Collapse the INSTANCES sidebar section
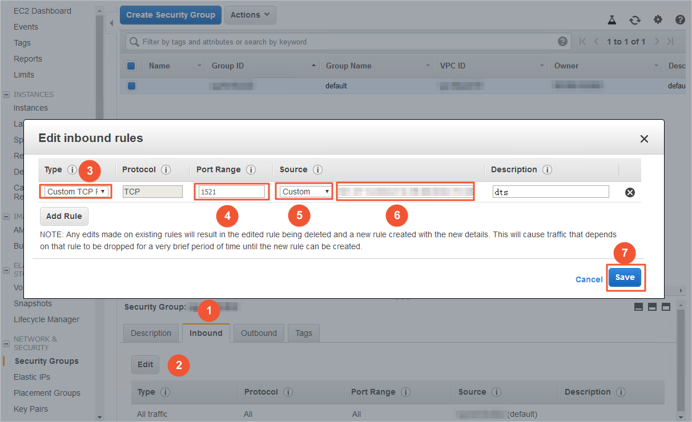Image resolution: width=692 pixels, height=422 pixels. pyautogui.click(x=6, y=95)
